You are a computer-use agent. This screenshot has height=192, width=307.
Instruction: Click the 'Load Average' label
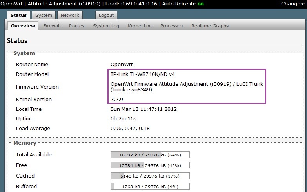[x=33, y=129]
